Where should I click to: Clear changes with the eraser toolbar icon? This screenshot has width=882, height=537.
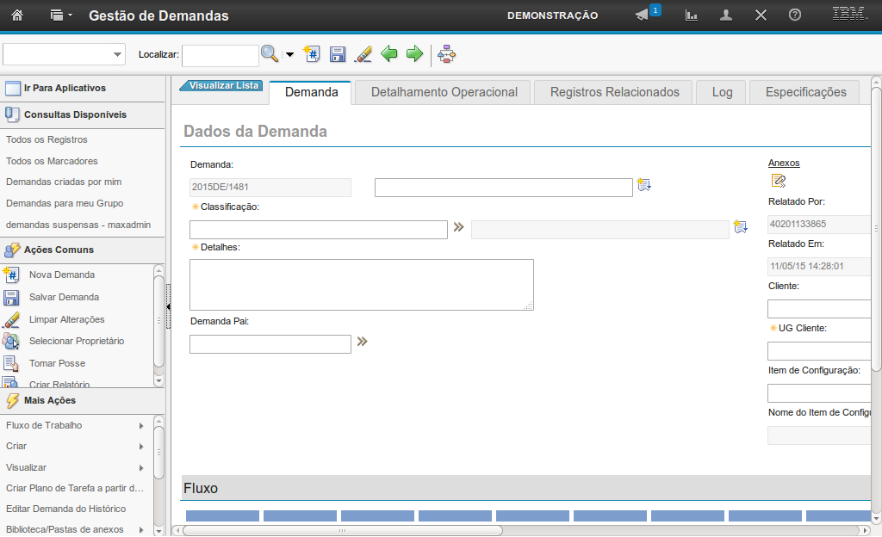pyautogui.click(x=363, y=54)
